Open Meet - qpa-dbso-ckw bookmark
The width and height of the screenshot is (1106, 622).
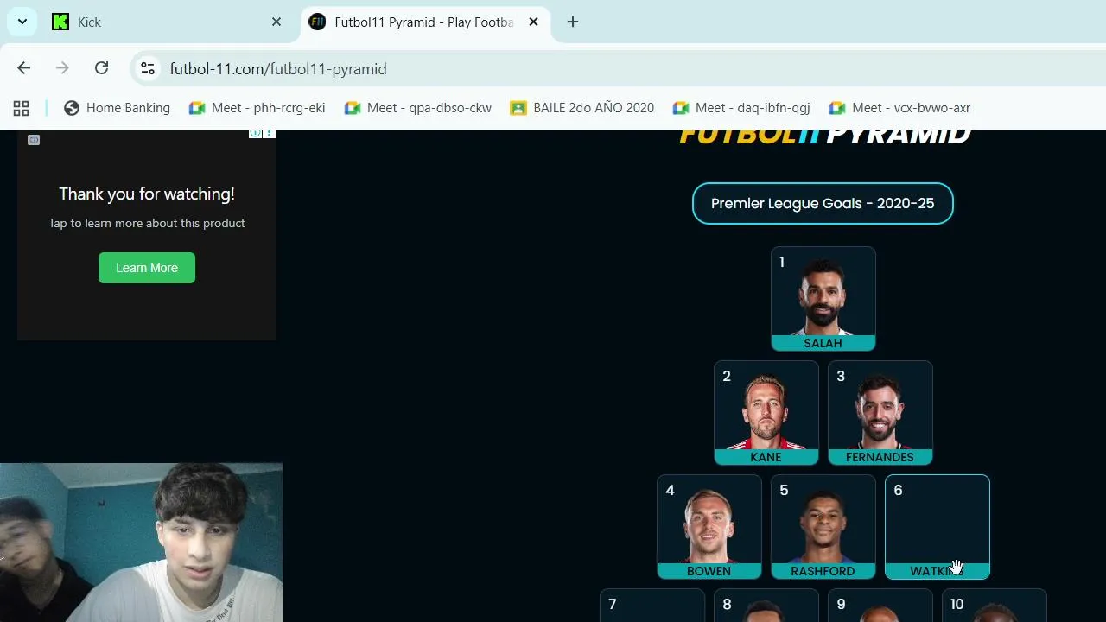point(418,108)
